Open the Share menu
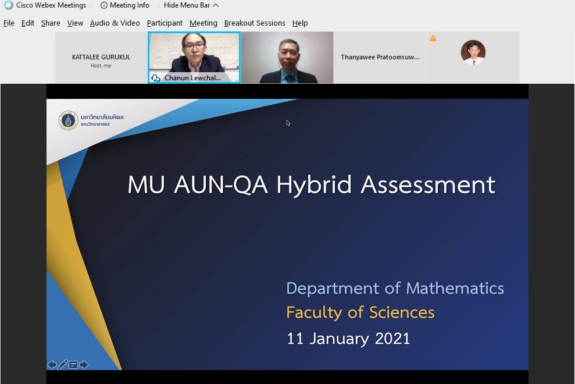 point(51,23)
